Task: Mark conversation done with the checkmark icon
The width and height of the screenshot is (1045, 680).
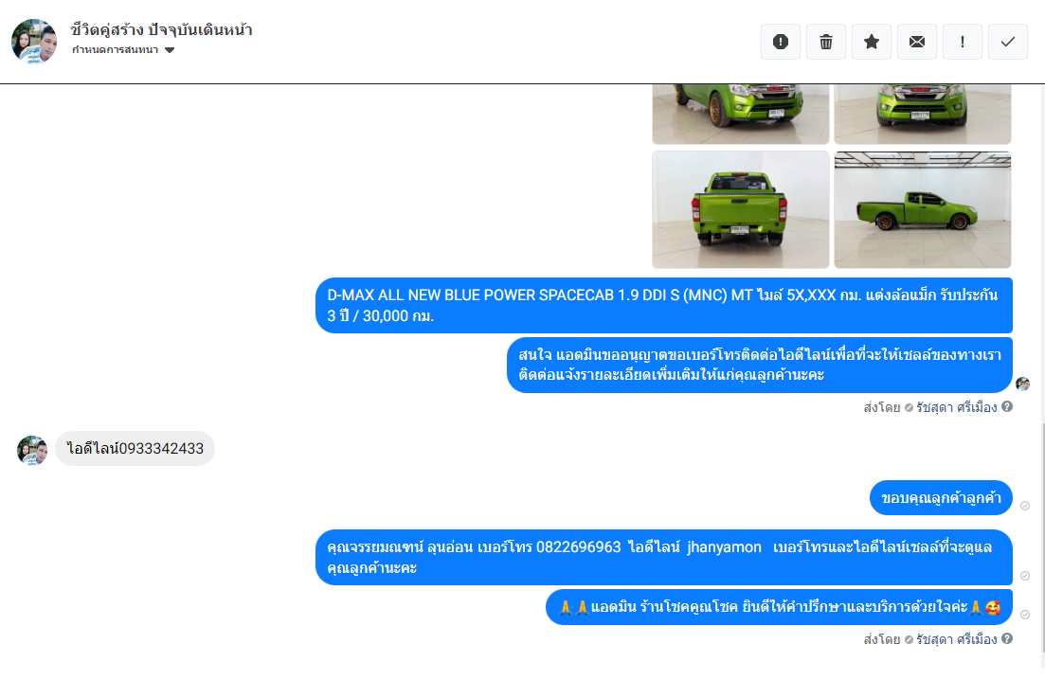Action: tap(1008, 42)
